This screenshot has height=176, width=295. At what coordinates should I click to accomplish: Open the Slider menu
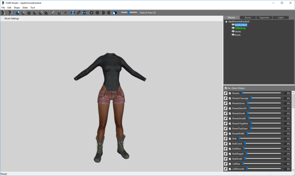25,8
